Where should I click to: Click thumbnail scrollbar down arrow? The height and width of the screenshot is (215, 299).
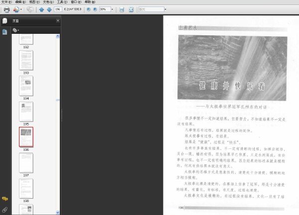[58, 213]
